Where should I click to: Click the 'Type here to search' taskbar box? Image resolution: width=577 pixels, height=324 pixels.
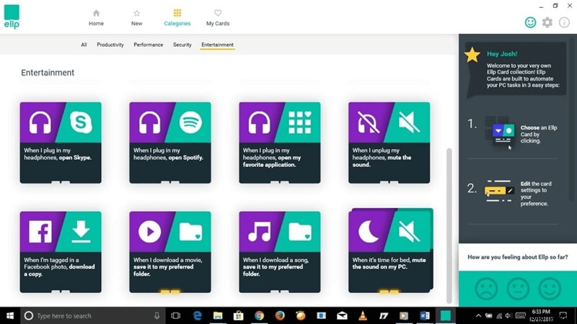coord(93,315)
